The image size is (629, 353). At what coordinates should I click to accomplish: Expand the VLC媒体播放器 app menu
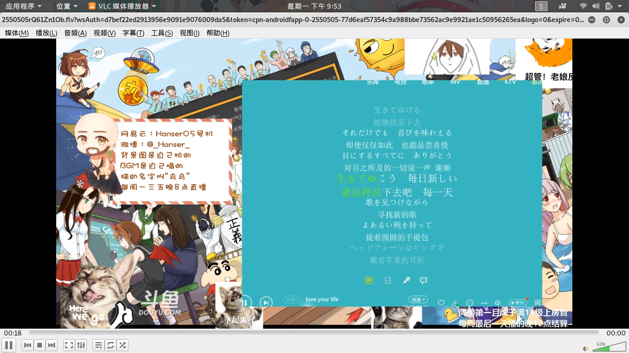point(122,6)
